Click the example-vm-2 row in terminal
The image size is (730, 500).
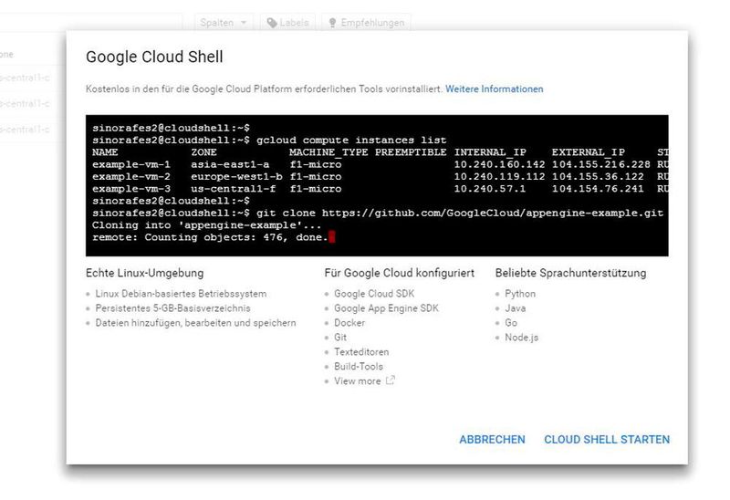tap(381, 176)
